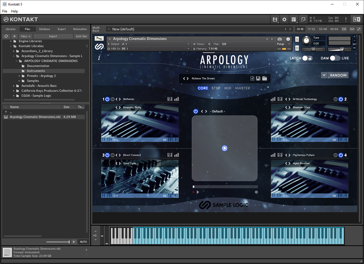
Task: Click the Tune knob
Action: (x=307, y=41)
